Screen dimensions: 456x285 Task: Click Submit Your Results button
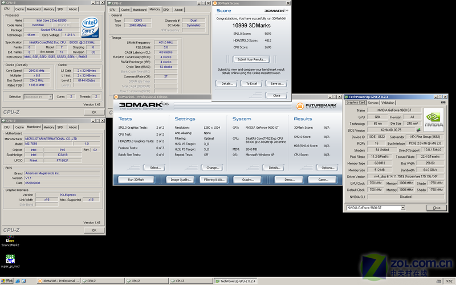coord(251,59)
